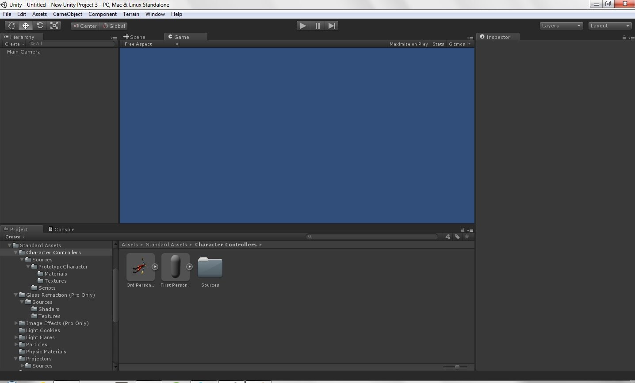
Task: Toggle Maximize on Play
Action: coord(409,44)
